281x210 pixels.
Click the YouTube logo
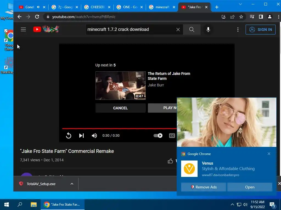[46, 29]
